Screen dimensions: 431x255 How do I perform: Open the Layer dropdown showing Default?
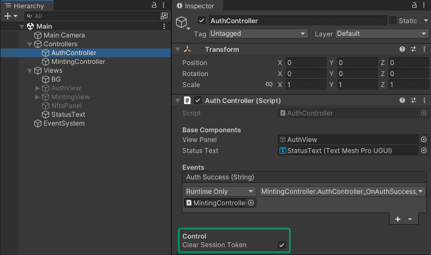click(x=381, y=34)
